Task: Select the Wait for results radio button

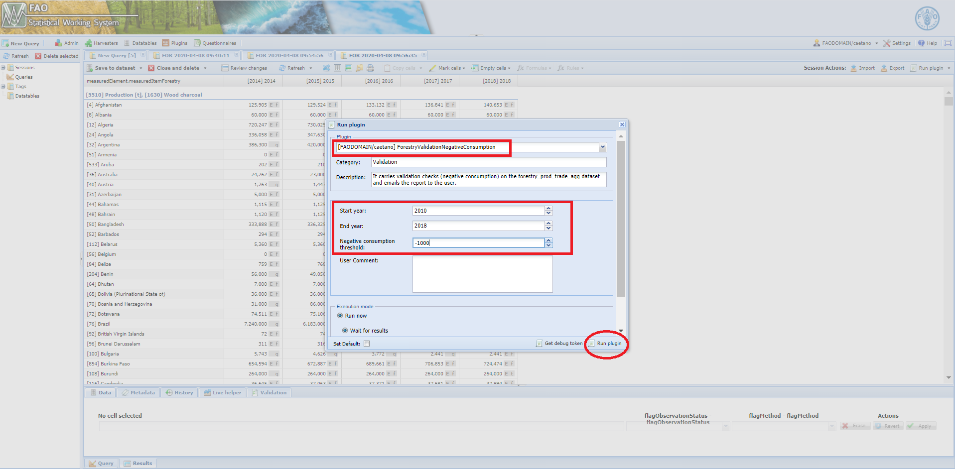Action: tap(345, 331)
